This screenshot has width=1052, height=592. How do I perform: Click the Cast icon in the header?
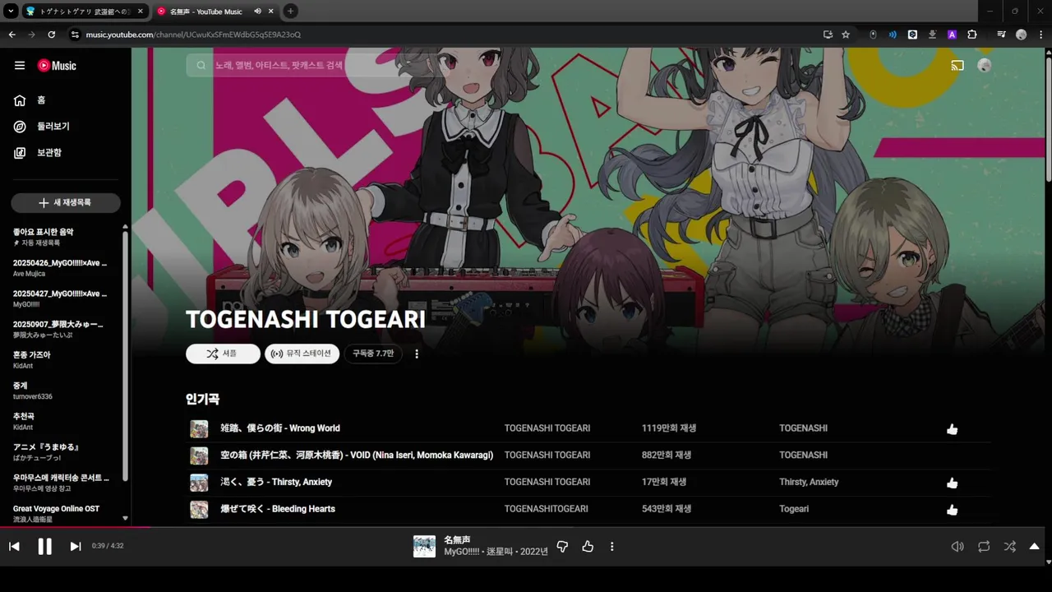(957, 66)
